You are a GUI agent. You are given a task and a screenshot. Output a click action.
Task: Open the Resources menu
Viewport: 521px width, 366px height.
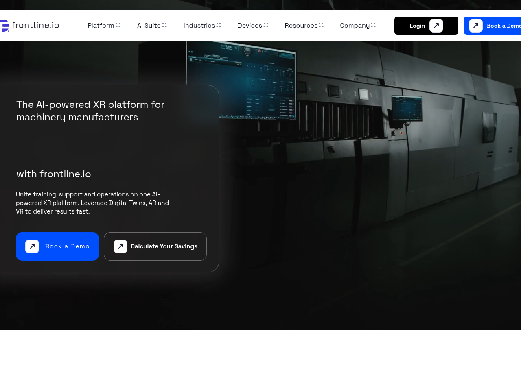coord(301,26)
